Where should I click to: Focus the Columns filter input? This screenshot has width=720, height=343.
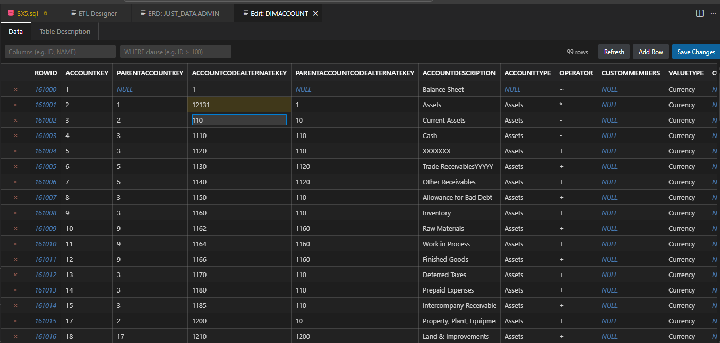60,52
